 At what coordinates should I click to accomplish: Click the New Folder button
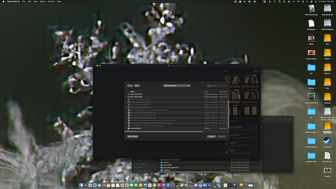pos(132,136)
